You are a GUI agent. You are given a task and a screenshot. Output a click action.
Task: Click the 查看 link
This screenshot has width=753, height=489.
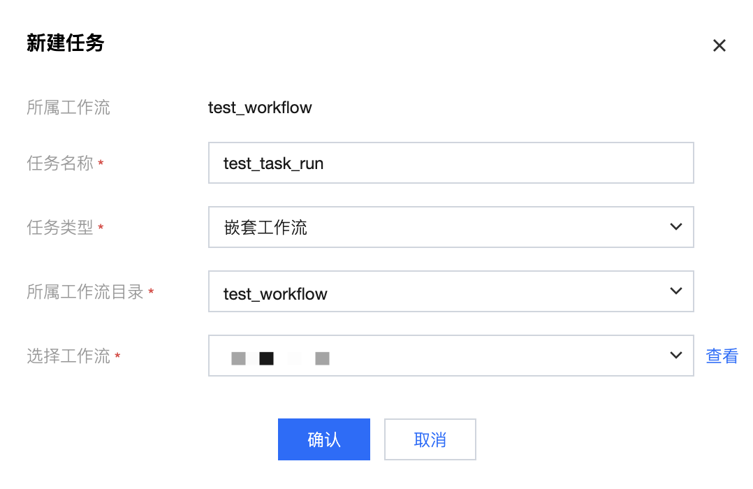722,356
